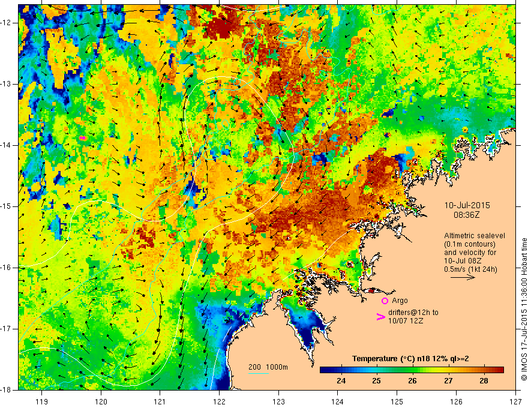Click the color bar tick label '25'
Image resolution: width=528 pixels, height=408 pixels.
(377, 381)
